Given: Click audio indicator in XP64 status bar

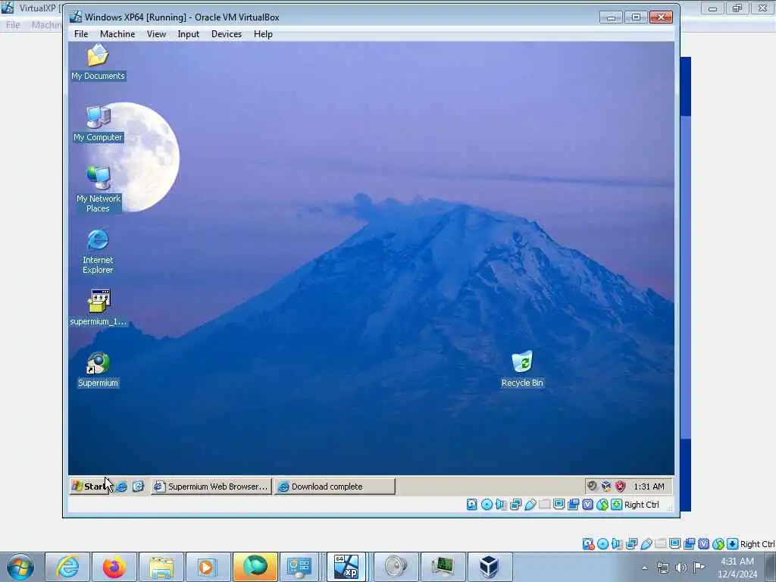Looking at the screenshot, I should 502,504.
